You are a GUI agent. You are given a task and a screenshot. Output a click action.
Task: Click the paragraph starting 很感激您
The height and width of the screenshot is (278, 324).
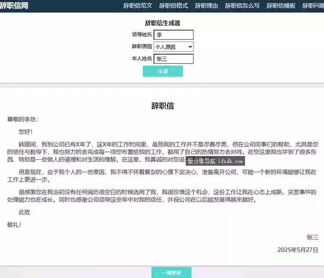pyautogui.click(x=162, y=196)
